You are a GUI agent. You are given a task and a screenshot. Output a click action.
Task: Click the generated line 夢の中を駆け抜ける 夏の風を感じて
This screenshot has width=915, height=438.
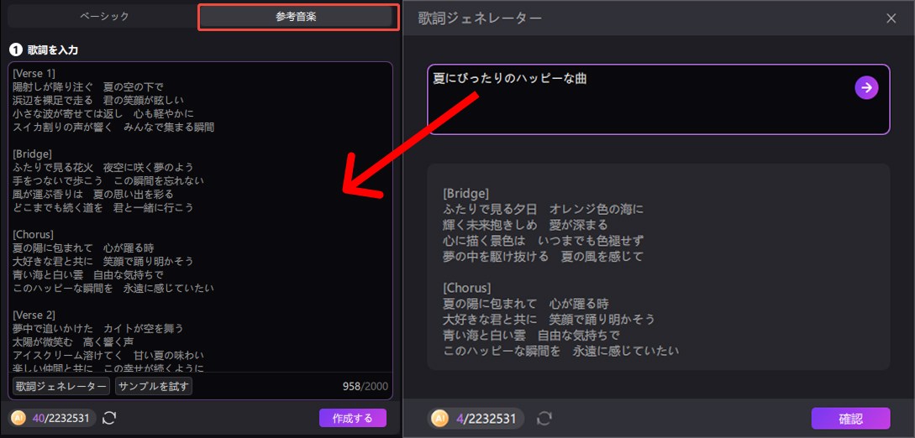click(544, 256)
